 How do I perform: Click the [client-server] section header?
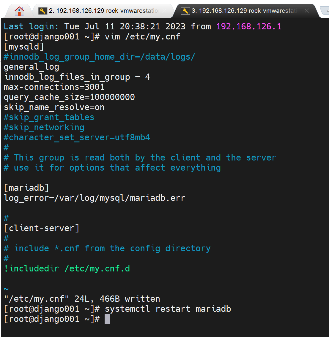(42, 228)
